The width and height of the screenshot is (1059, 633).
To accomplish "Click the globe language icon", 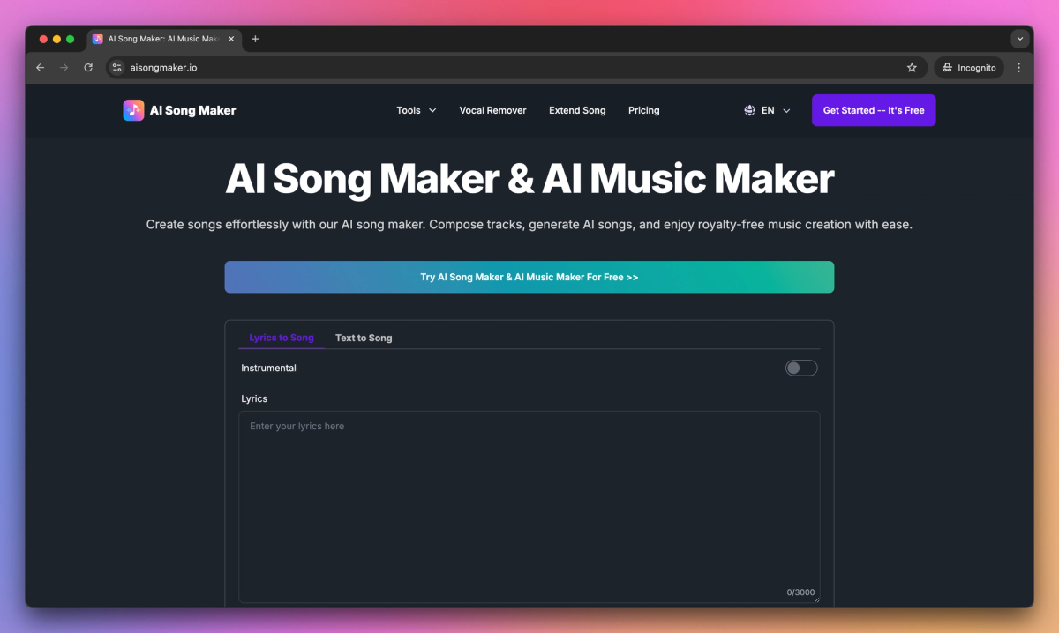I will [x=749, y=110].
